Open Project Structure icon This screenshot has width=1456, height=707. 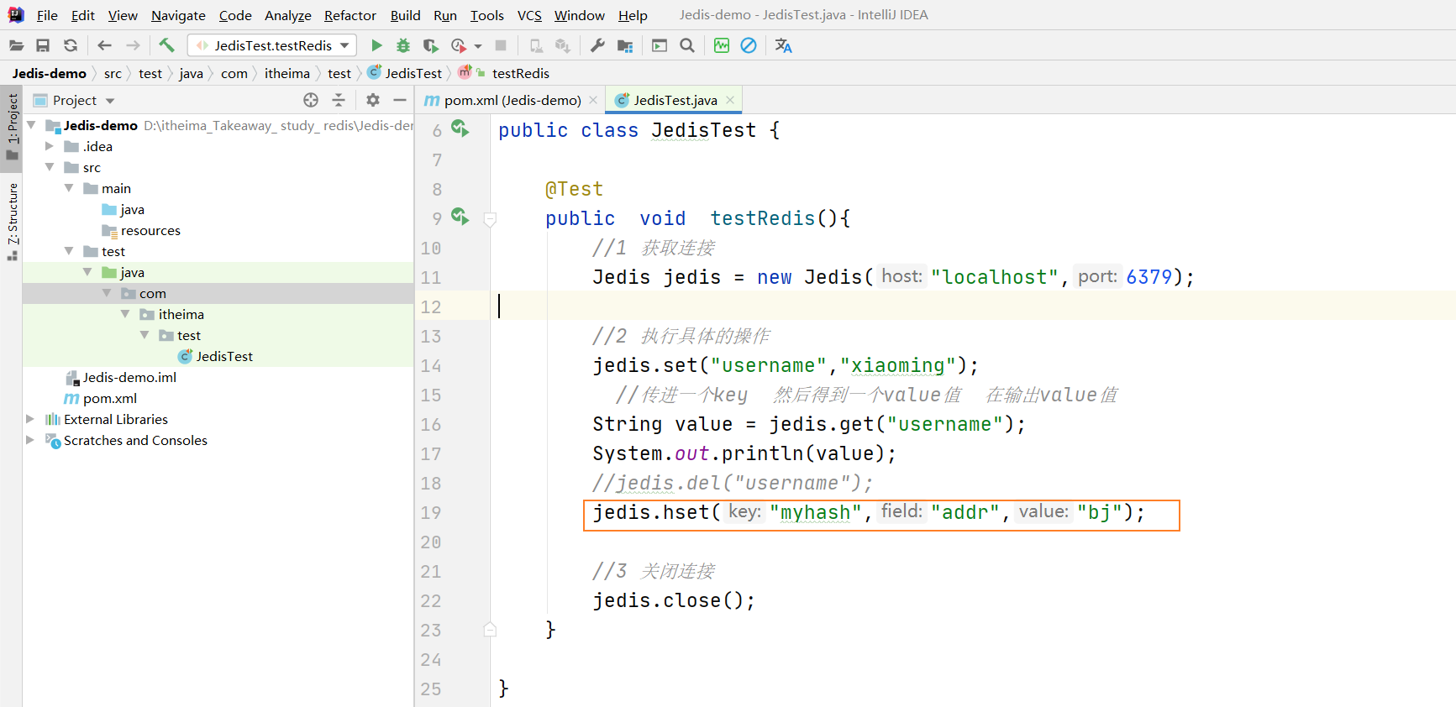pyautogui.click(x=625, y=45)
